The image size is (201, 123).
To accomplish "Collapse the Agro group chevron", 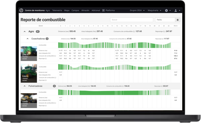I will (x=24, y=32).
